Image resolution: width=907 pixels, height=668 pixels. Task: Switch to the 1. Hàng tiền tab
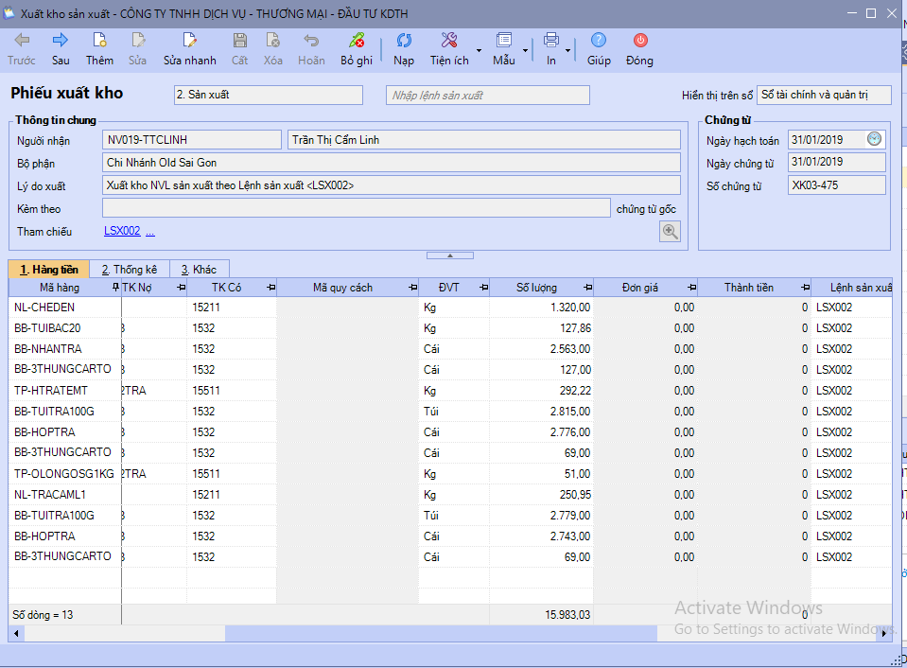click(48, 269)
